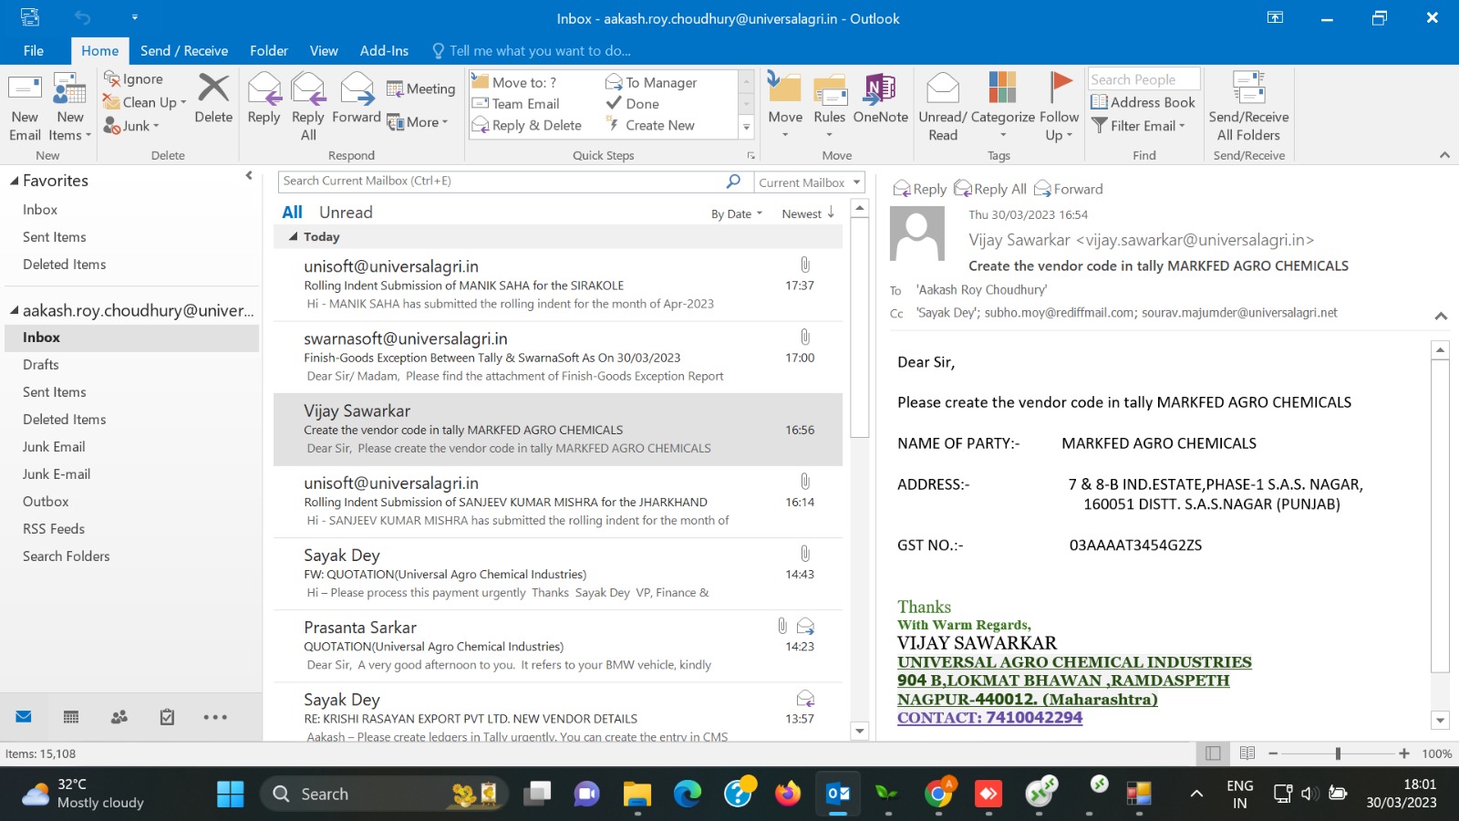1459x821 pixels.
Task: Switch to the Unread messages filter
Action: tap(346, 213)
